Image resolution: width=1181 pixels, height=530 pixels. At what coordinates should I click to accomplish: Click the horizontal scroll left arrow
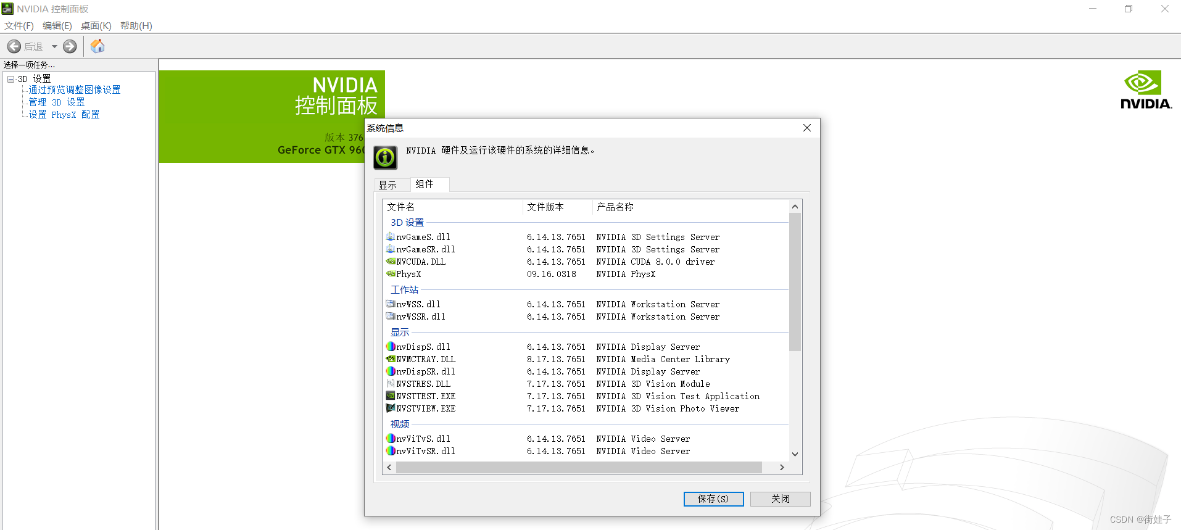pyautogui.click(x=389, y=468)
